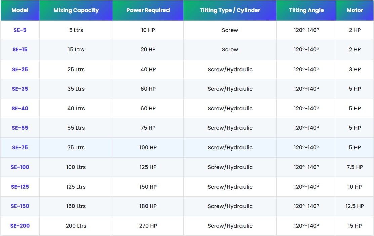
Task: Click the 75 HP power required cell
Action: (x=148, y=128)
